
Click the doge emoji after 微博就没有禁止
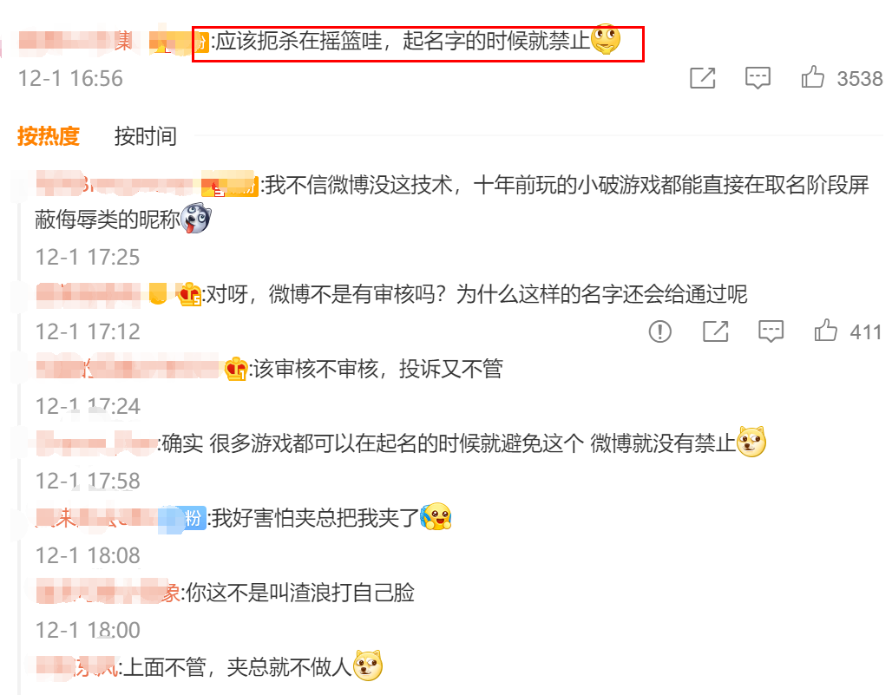point(751,442)
